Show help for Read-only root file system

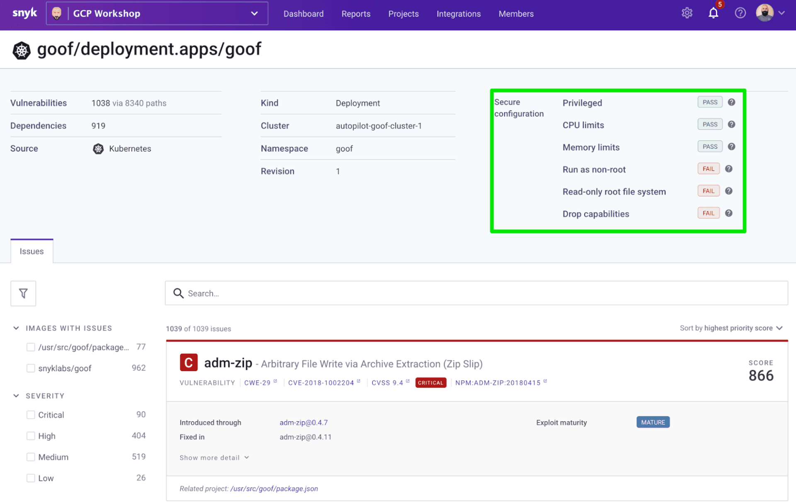[x=728, y=191]
